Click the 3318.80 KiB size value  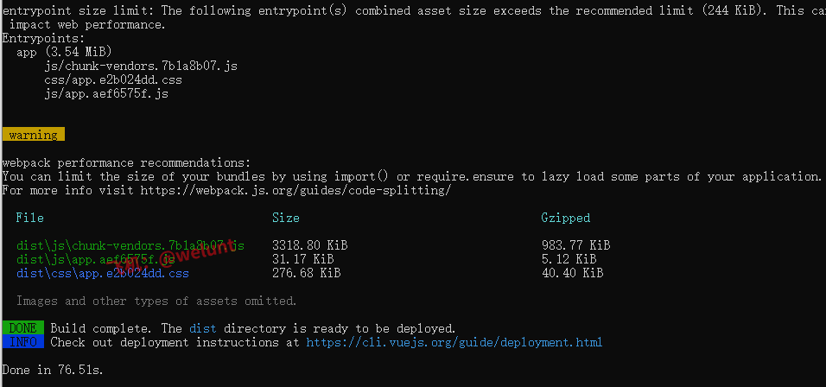[x=309, y=245]
